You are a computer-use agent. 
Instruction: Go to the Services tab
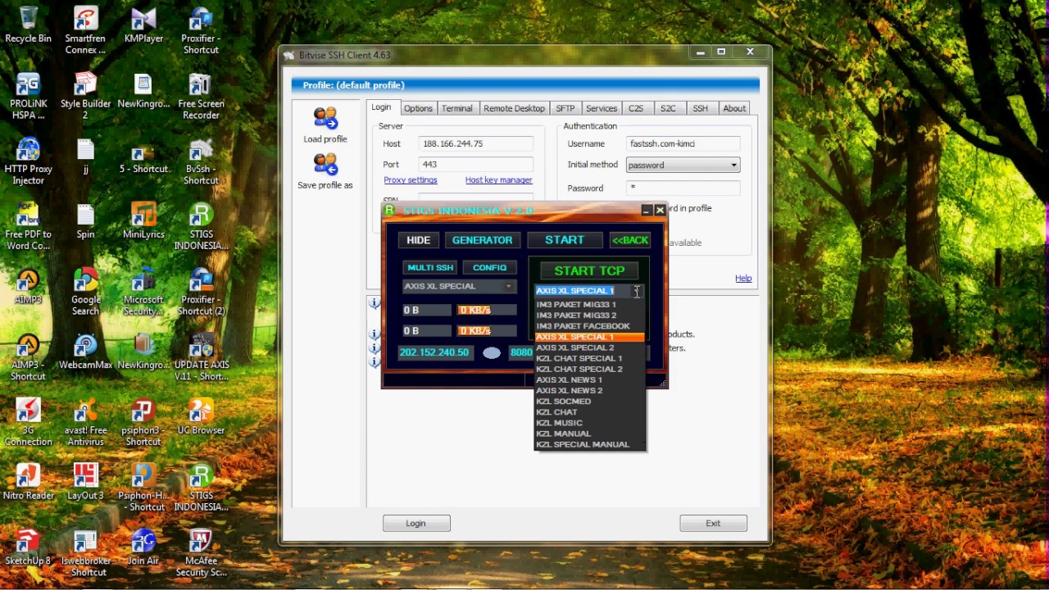[601, 108]
